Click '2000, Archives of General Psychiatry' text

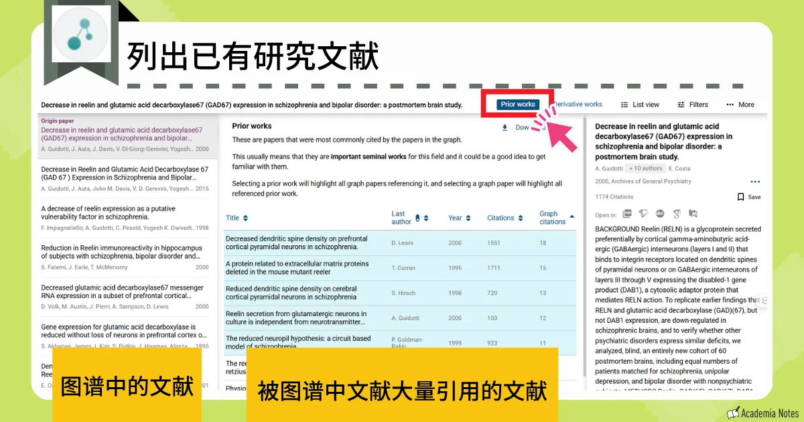(643, 182)
